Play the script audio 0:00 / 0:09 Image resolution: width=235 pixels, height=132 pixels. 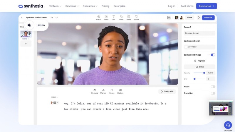(x=167, y=91)
